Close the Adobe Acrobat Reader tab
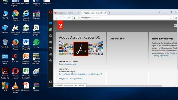The width and height of the screenshot is (178, 100). pyautogui.click(x=105, y=13)
